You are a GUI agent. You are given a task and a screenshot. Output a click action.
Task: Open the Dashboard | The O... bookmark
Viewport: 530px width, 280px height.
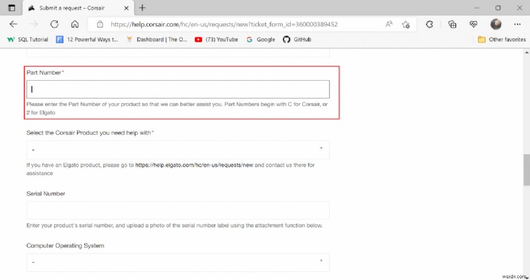point(156,40)
